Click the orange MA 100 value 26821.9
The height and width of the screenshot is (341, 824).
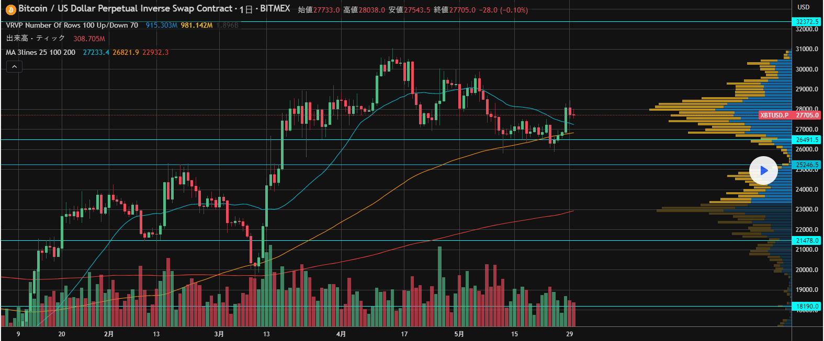(x=126, y=52)
